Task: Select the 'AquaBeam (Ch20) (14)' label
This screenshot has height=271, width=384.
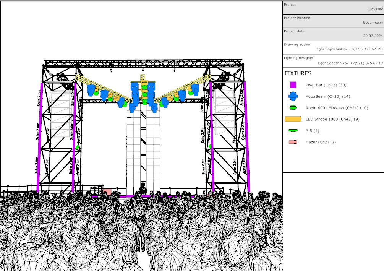Action: coord(328,97)
